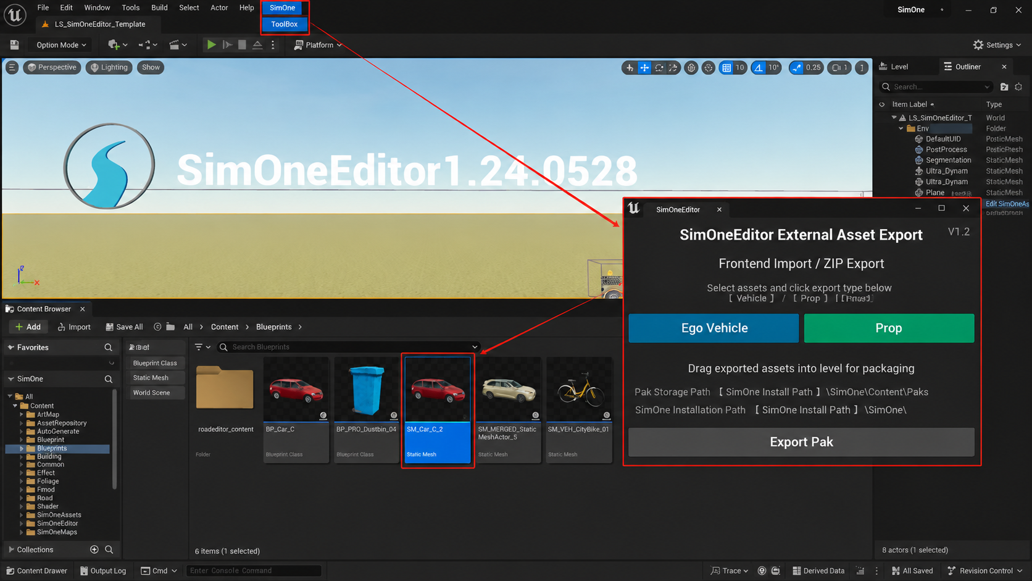Screen dimensions: 1032x581
Task: Open the rotation snap angle 10° value
Action: pyautogui.click(x=773, y=67)
